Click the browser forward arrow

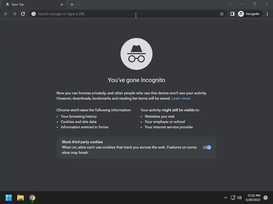tap(14, 14)
